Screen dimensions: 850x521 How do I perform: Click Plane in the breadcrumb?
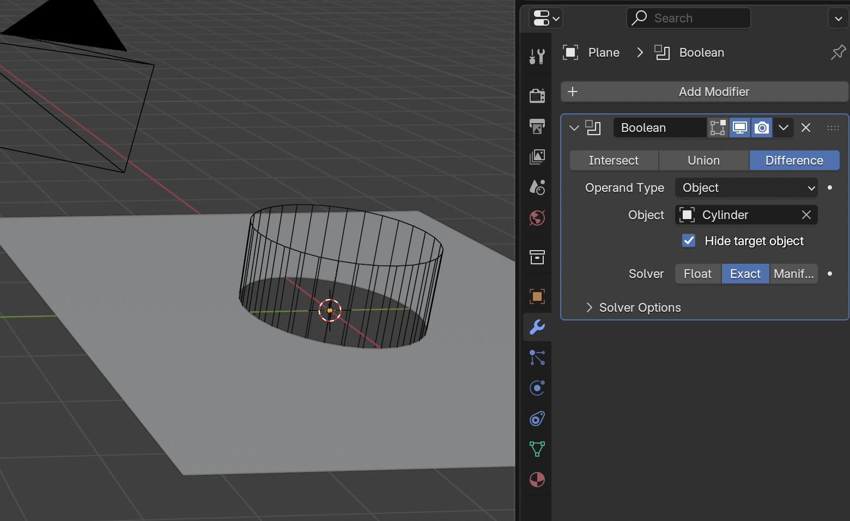(604, 52)
